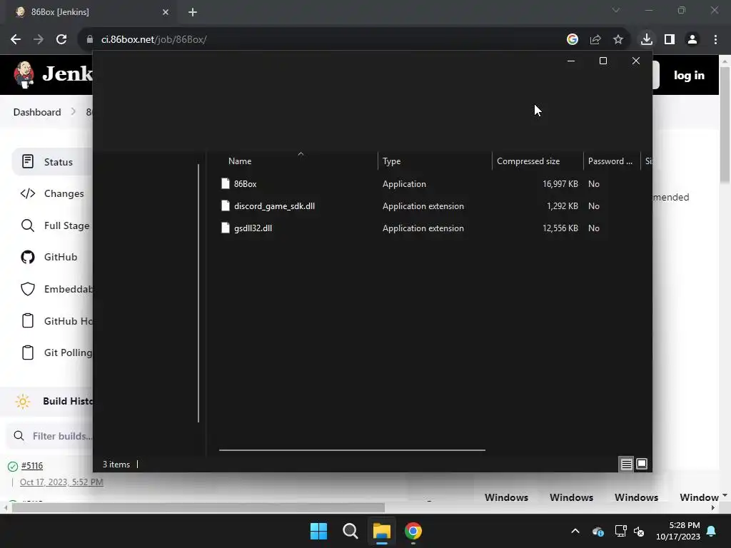Reload the Jenkins page
731x548 pixels.
[x=61, y=40]
